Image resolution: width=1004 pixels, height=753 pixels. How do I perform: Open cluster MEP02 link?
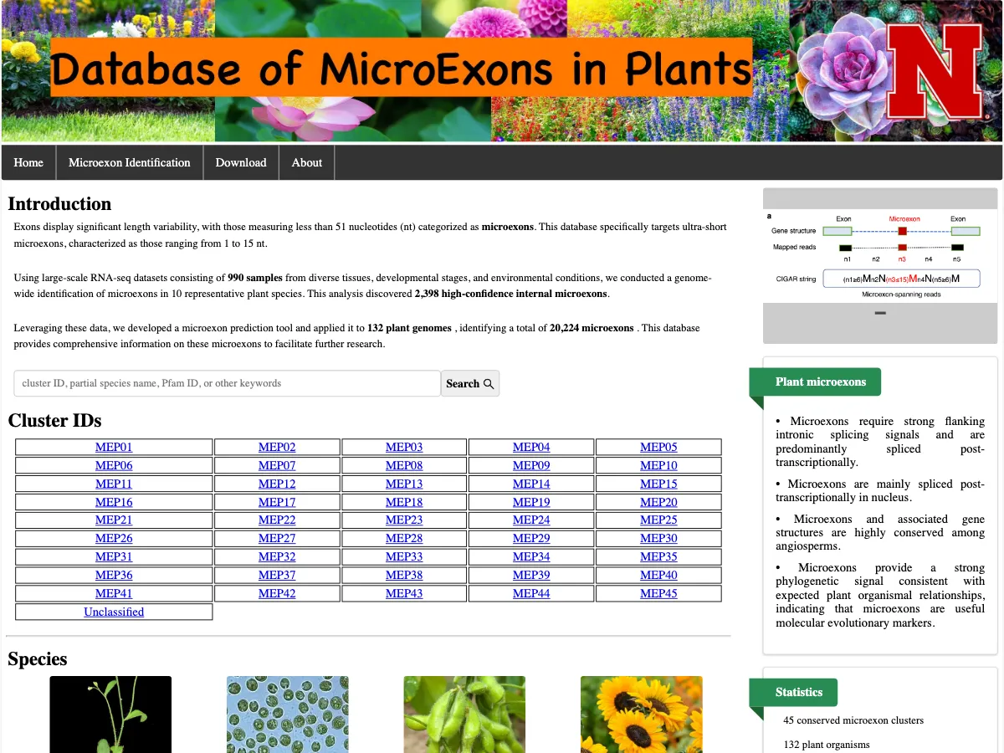(277, 447)
